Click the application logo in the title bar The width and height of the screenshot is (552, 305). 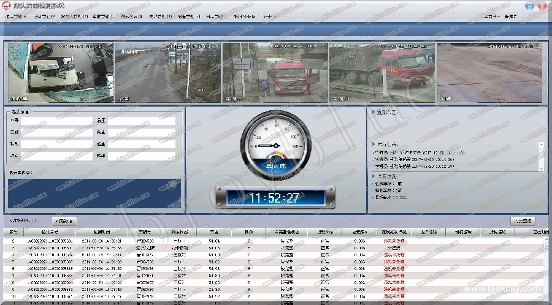[x=7, y=6]
